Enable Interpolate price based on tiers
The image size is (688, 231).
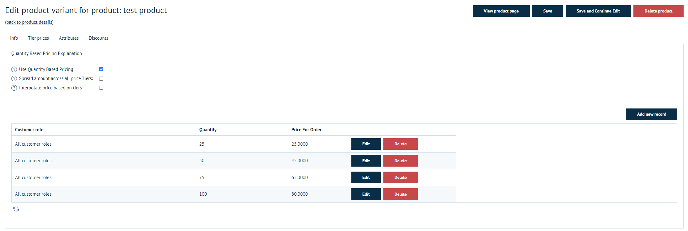[x=101, y=88]
